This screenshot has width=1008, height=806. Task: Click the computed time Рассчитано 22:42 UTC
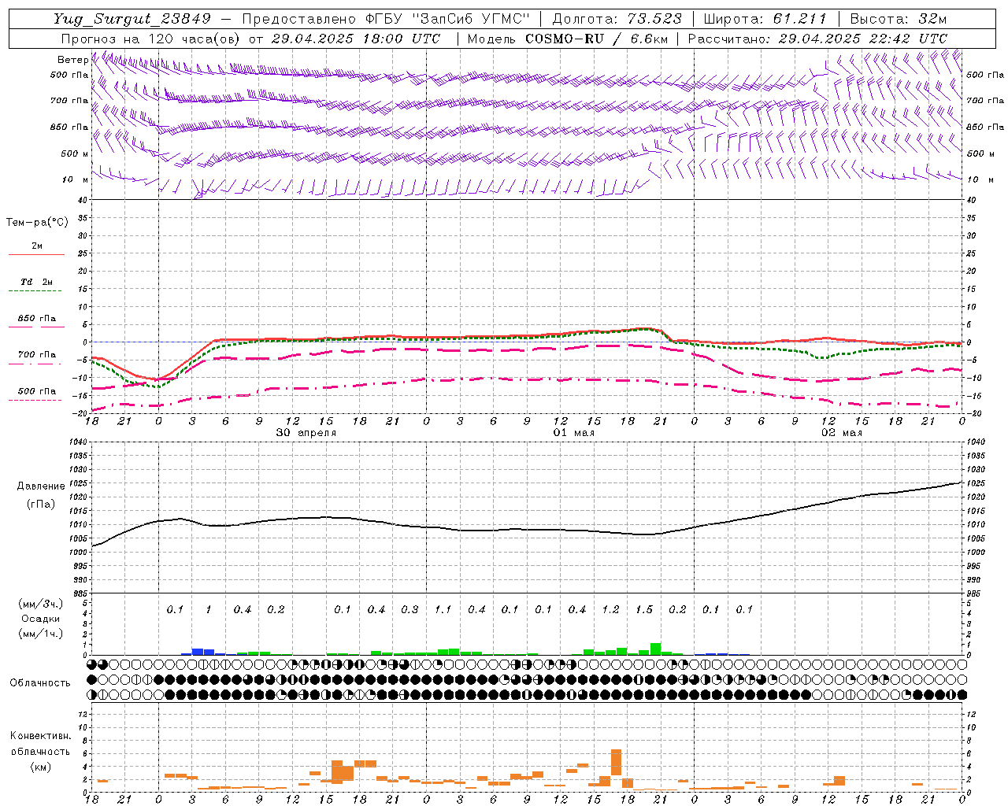[817, 39]
